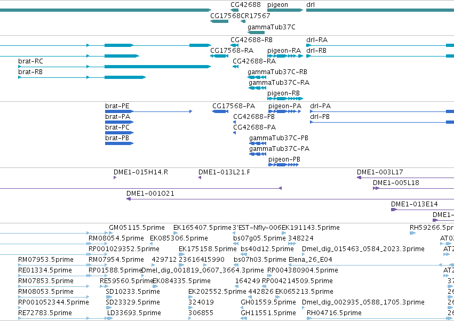This screenshot has width=454, height=321.
Task: Select the gammaTub37C-RB transcript label
Action: [277, 72]
